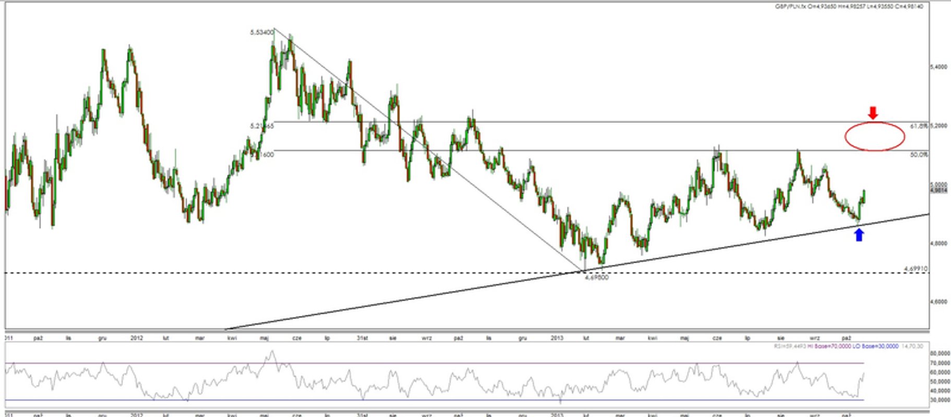This screenshot has width=951, height=417.
Task: Select 2012 on the main chart time axis
Action: 136,338
